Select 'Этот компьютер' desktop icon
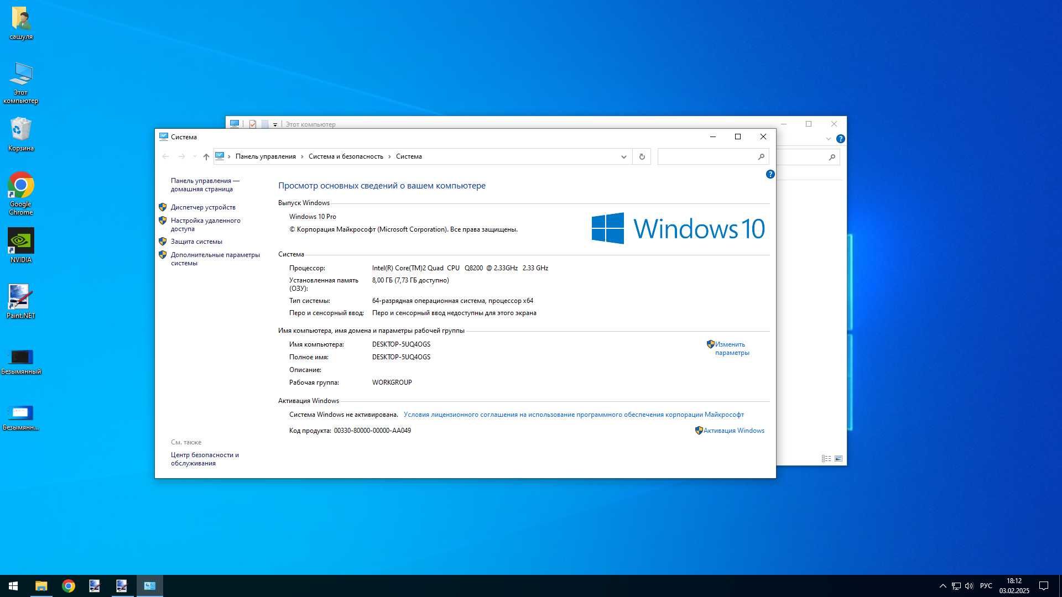This screenshot has width=1062, height=597. coord(21,83)
